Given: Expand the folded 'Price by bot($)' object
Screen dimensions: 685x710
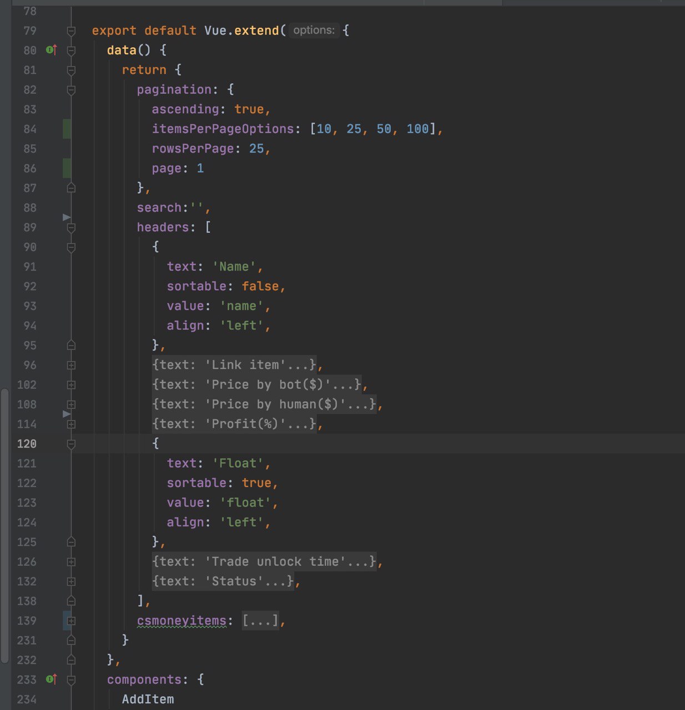Looking at the screenshot, I should point(71,385).
